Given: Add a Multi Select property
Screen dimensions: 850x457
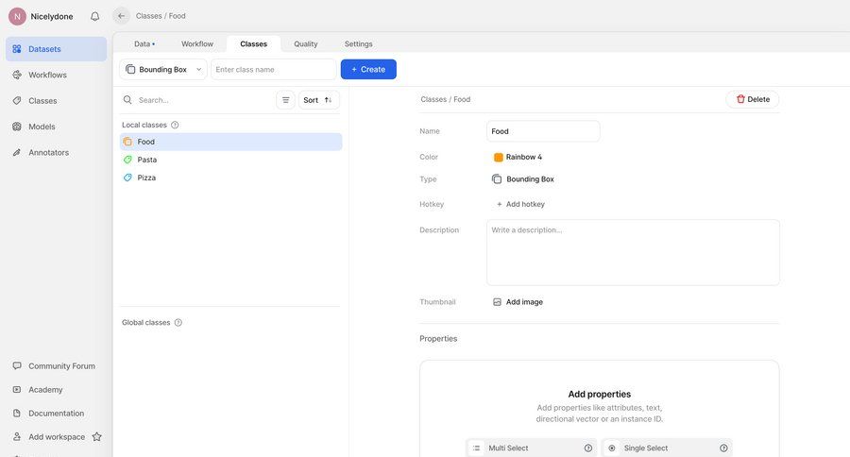Looking at the screenshot, I should click(x=531, y=448).
